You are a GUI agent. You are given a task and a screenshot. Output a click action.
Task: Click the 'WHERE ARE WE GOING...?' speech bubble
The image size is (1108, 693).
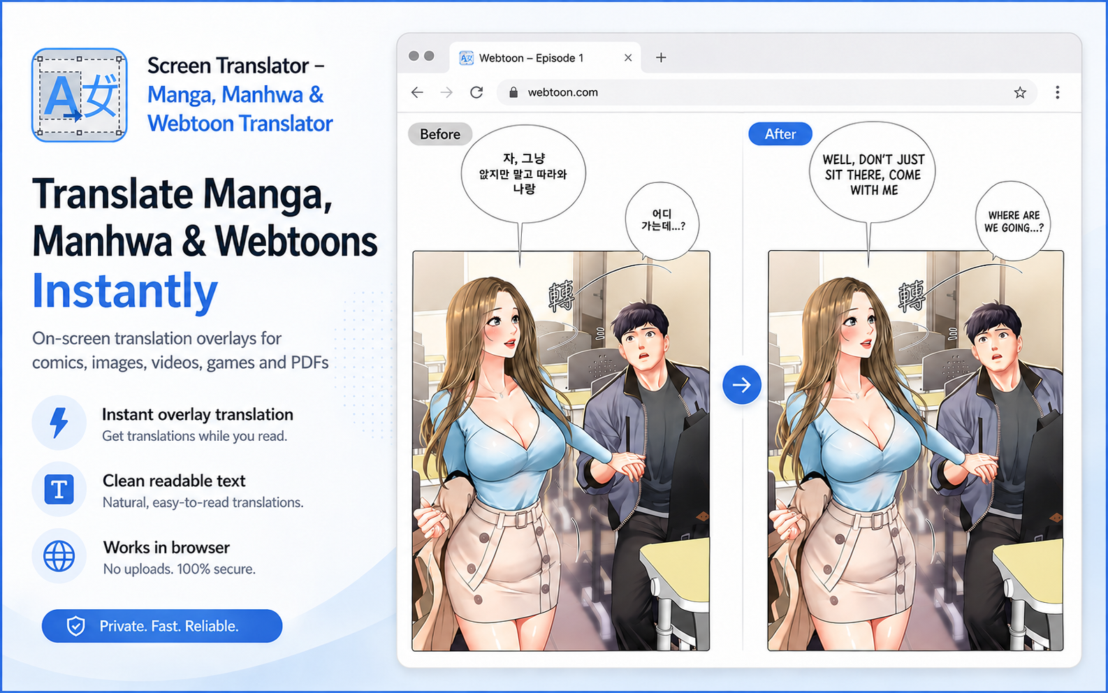coord(1014,221)
